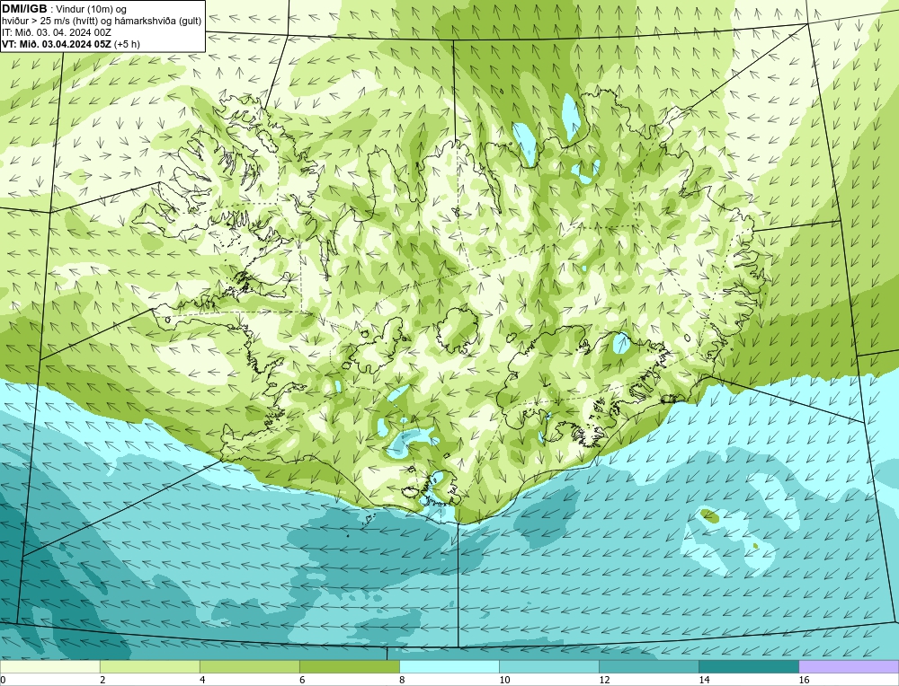This screenshot has width=899, height=686.
Task: Click the 'hviður > 25 m/s' line
Action: (102, 22)
